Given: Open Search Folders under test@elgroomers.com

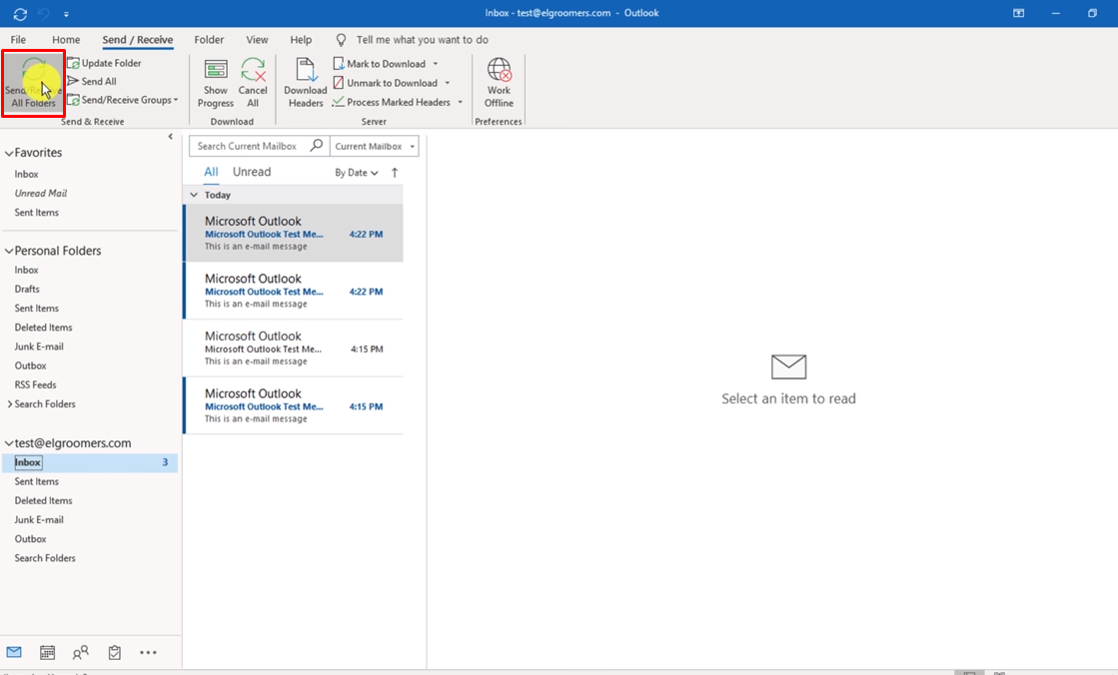Looking at the screenshot, I should 45,558.
